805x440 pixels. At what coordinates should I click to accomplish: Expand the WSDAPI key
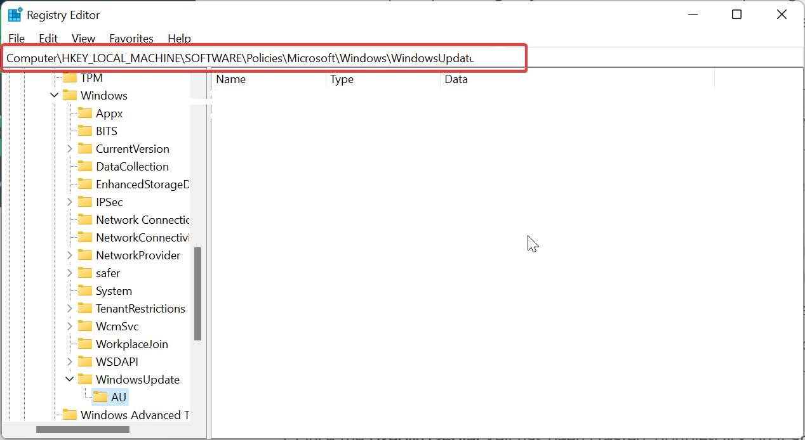coord(70,362)
